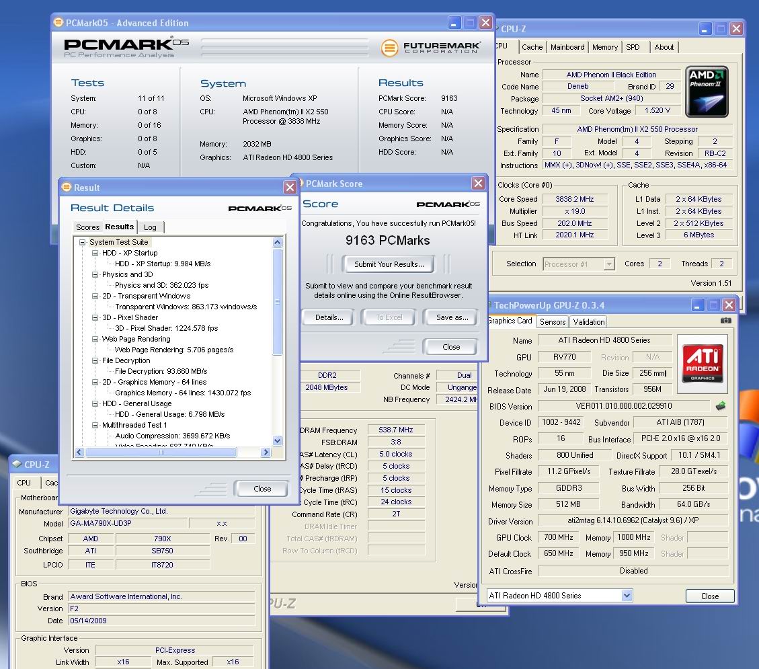
Task: Open the GPU selection dropdown in GPU-Z
Action: click(627, 596)
